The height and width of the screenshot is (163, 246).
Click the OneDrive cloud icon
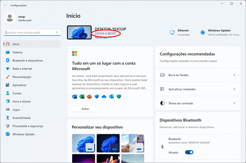[x=104, y=97]
